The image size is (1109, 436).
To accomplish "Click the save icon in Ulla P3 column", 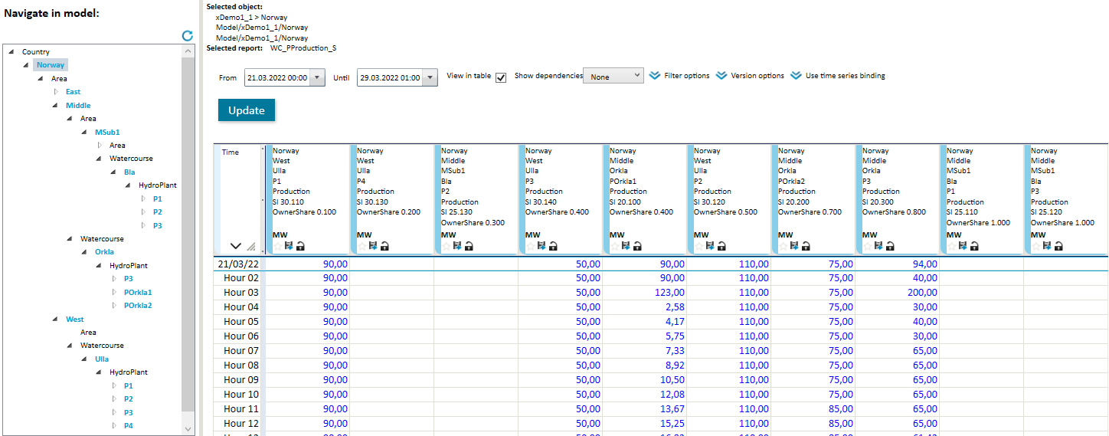I will coord(541,246).
